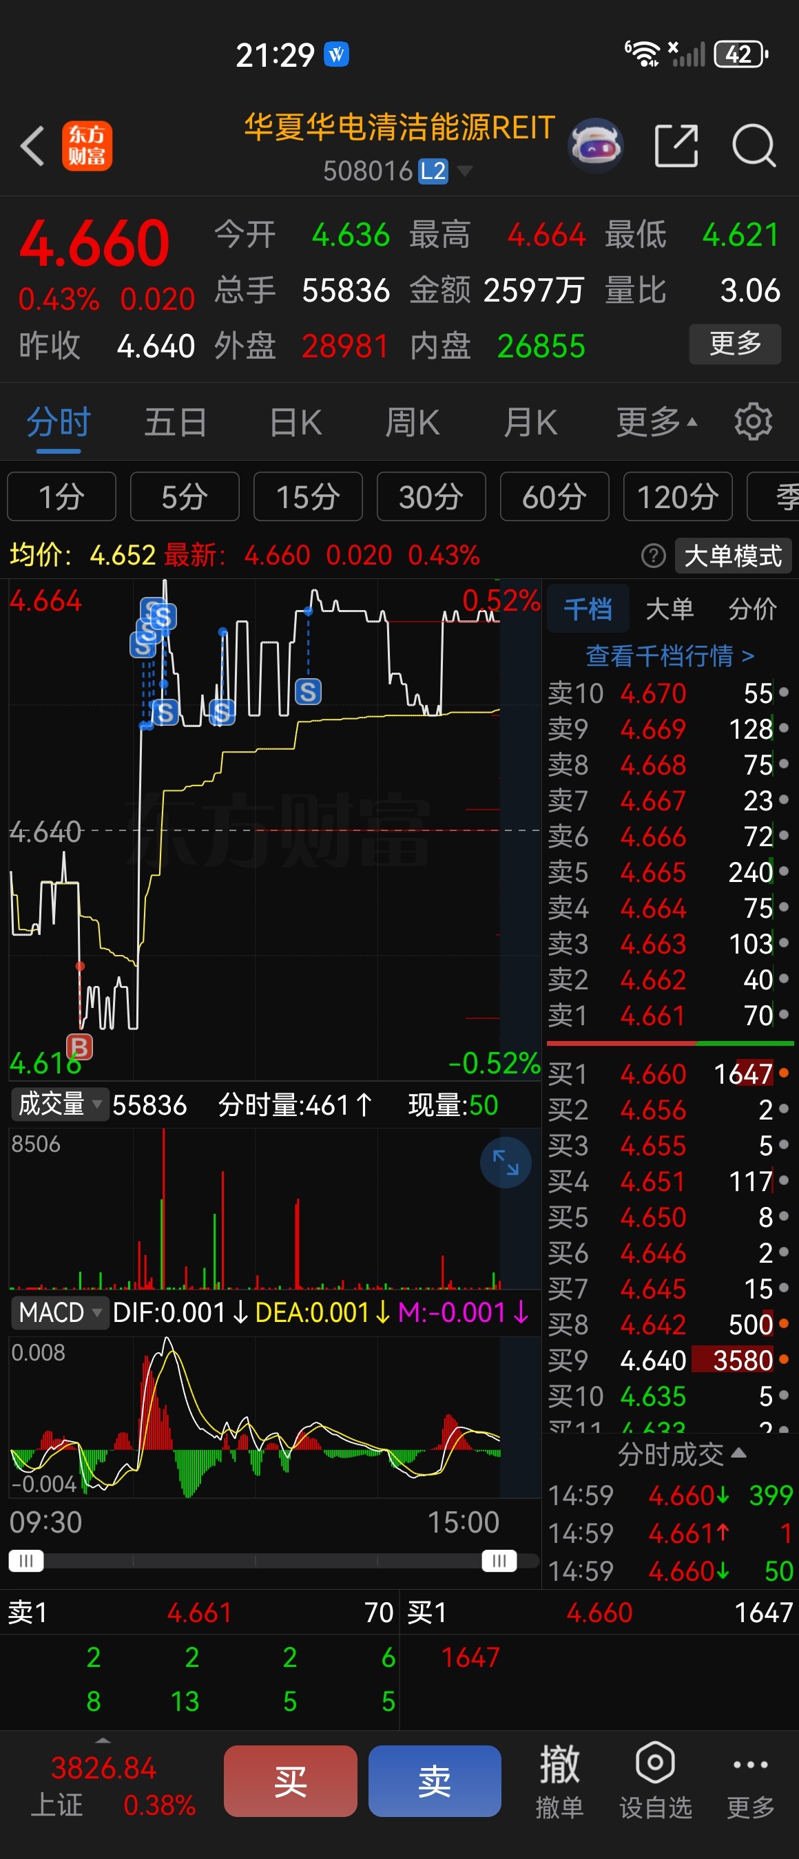
Task: Choose the 5分 interval button
Action: tap(185, 496)
